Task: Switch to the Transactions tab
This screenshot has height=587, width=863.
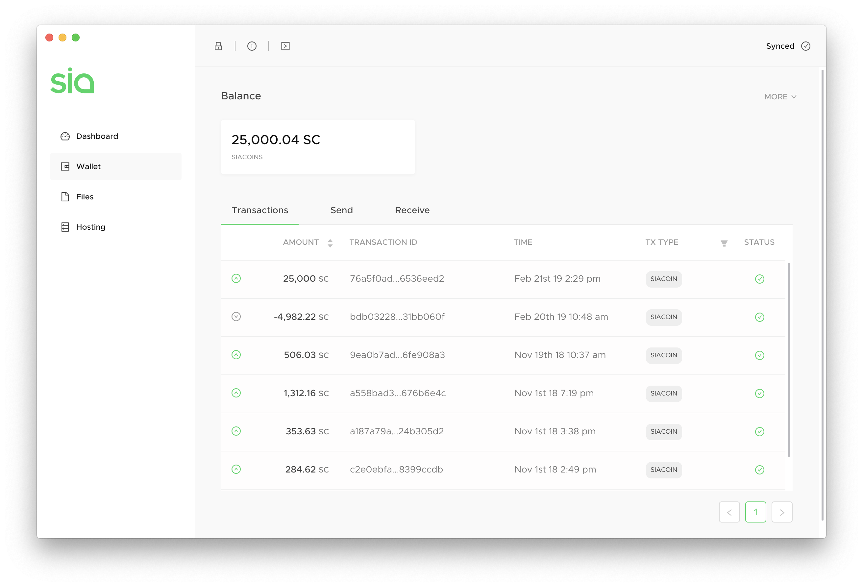Action: point(259,210)
